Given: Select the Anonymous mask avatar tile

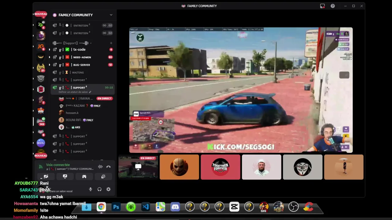Looking at the screenshot, I should tap(303, 167).
